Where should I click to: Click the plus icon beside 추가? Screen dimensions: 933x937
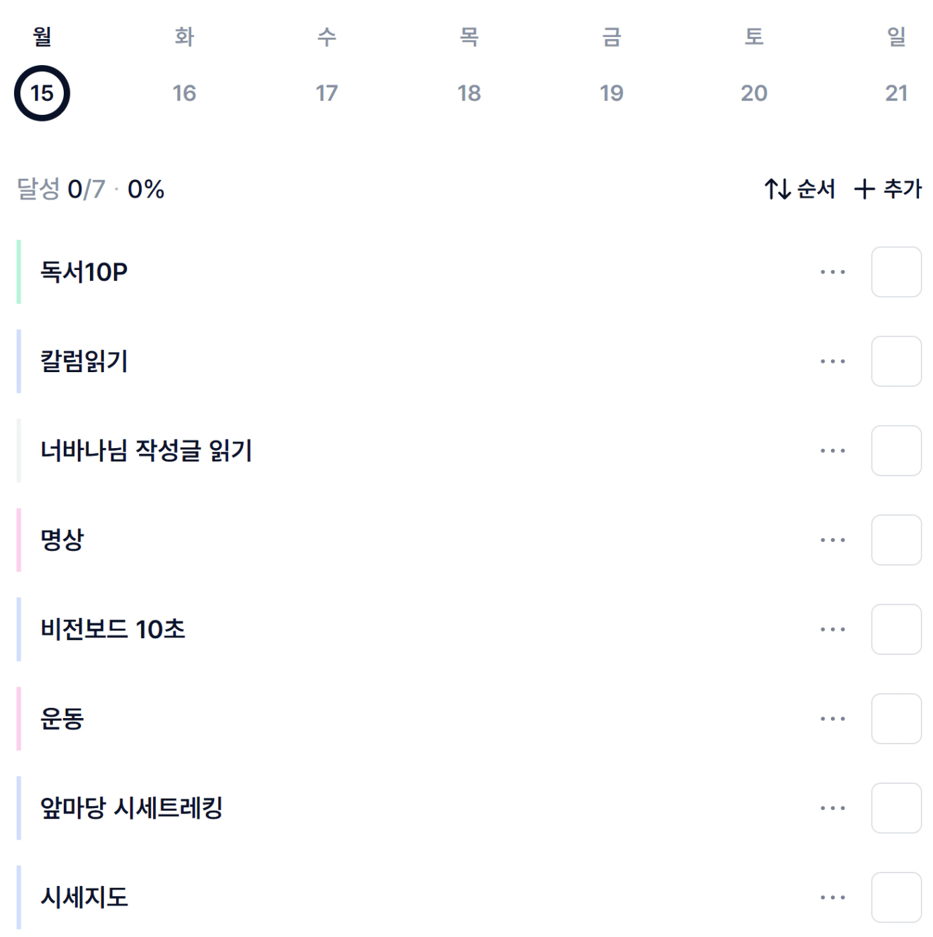(x=865, y=189)
